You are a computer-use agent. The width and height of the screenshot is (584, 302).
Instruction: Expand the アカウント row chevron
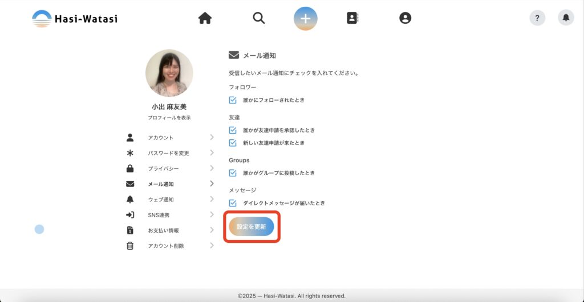pos(212,137)
